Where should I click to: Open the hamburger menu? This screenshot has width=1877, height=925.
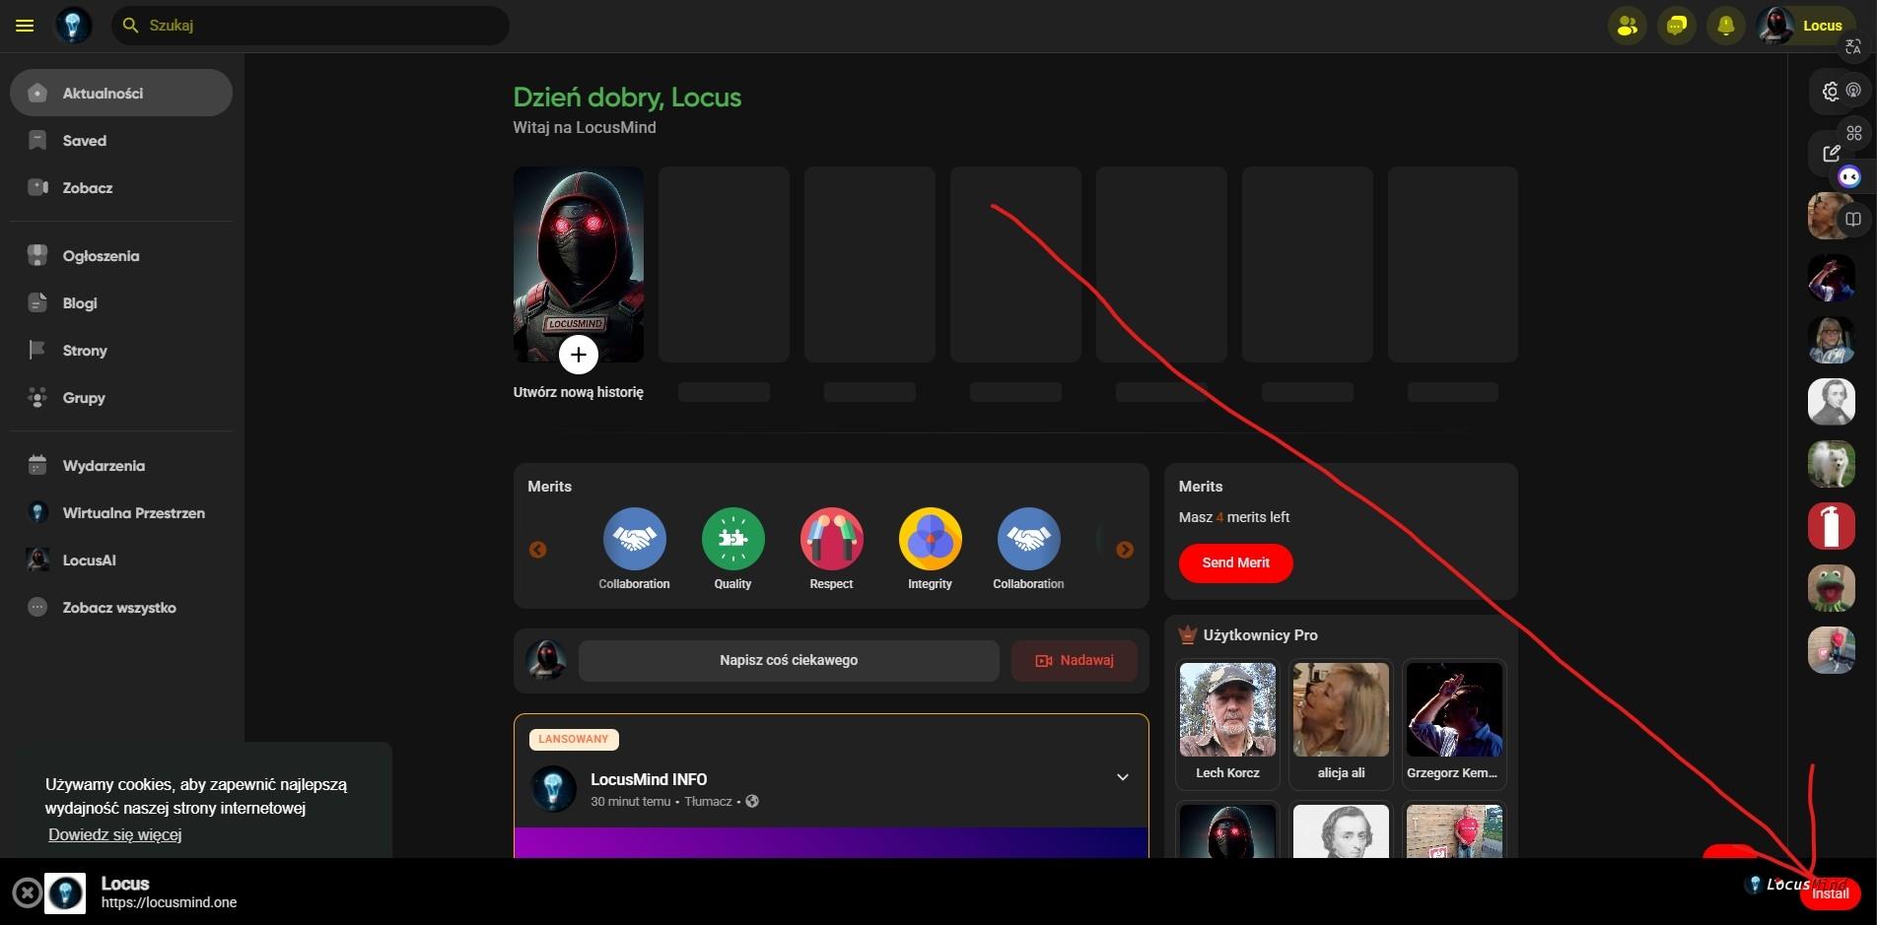coord(25,26)
